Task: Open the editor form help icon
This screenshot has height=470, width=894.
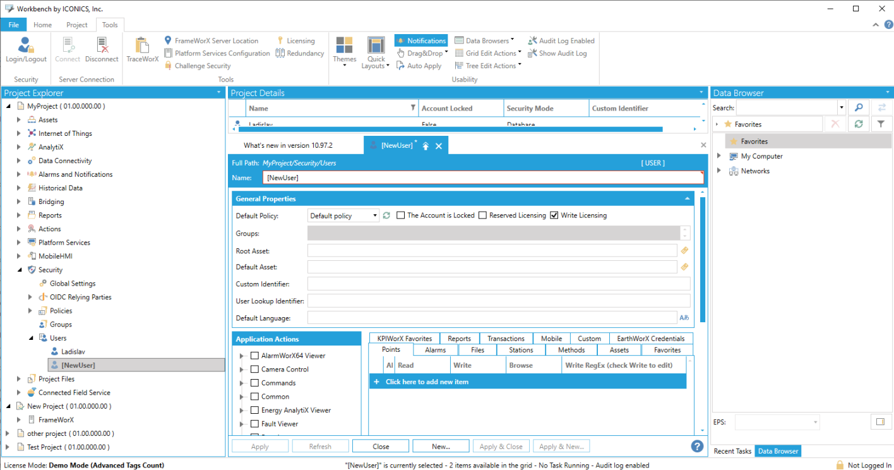Action: 697,446
